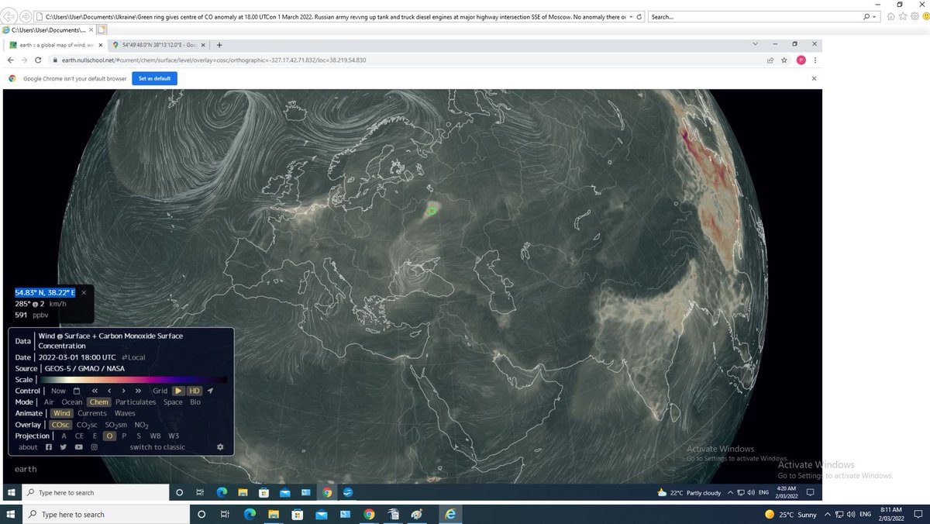The height and width of the screenshot is (524, 930).
Task: Switch to 54°49'48.0"N Google Maps tab
Action: [x=159, y=44]
